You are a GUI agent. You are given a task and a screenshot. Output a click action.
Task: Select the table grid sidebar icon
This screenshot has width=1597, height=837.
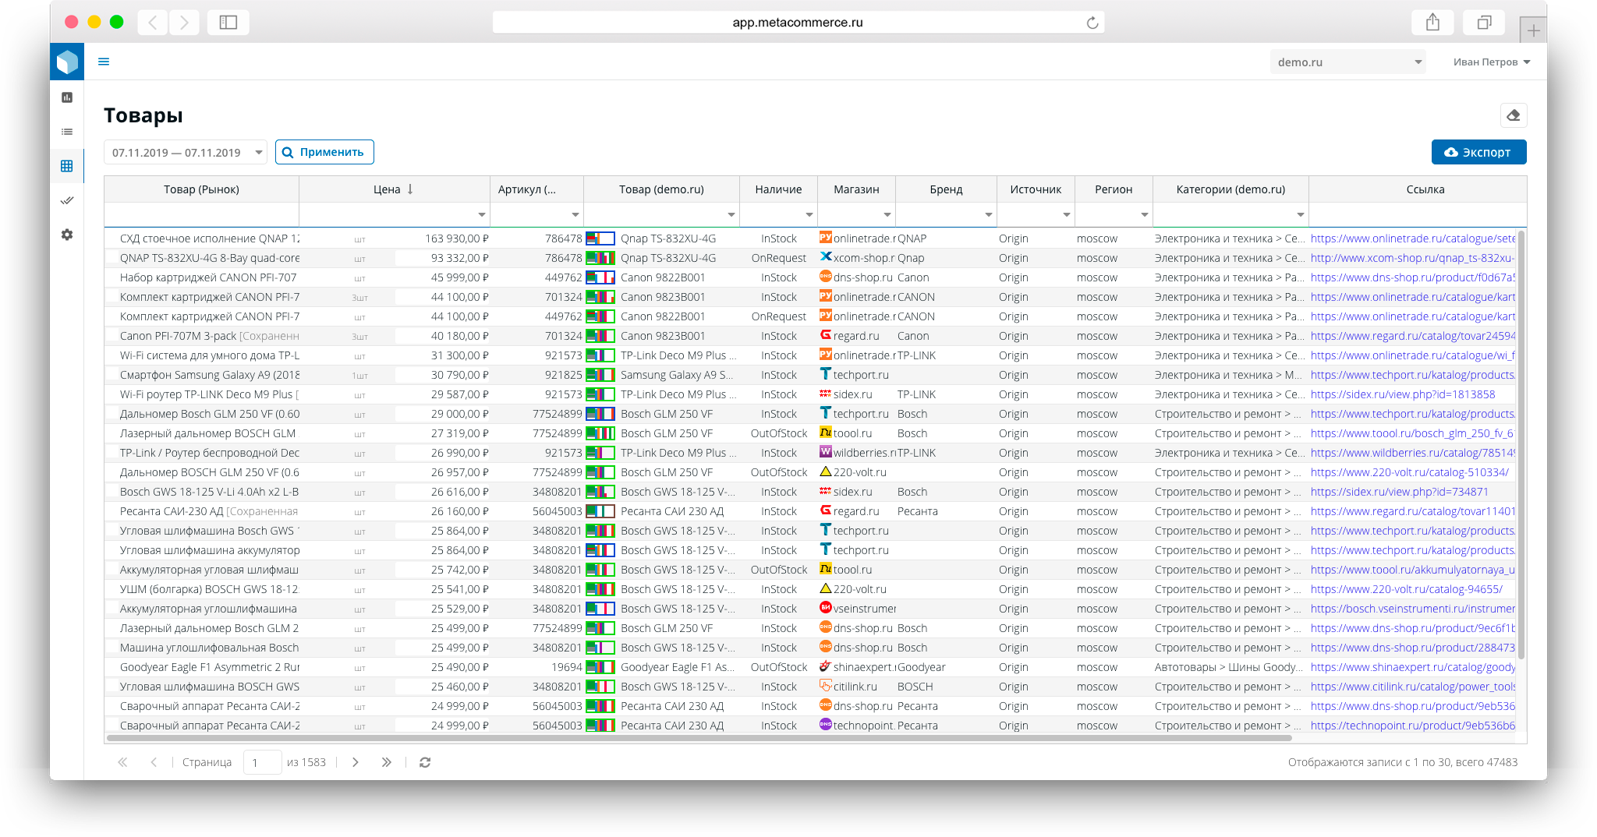pyautogui.click(x=67, y=166)
